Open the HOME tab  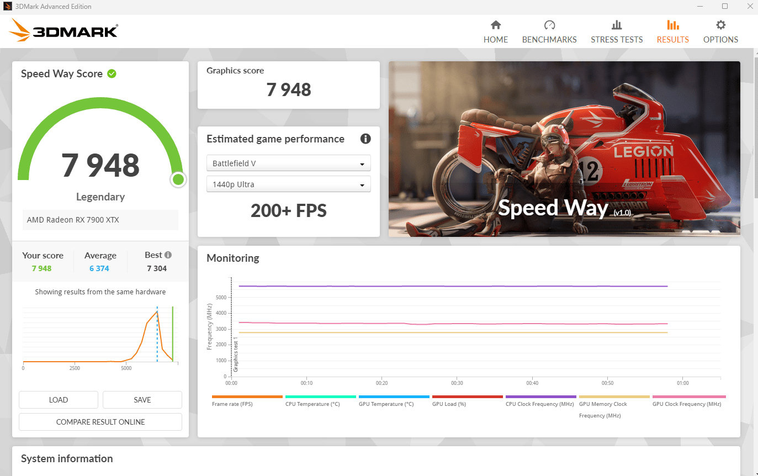[496, 31]
